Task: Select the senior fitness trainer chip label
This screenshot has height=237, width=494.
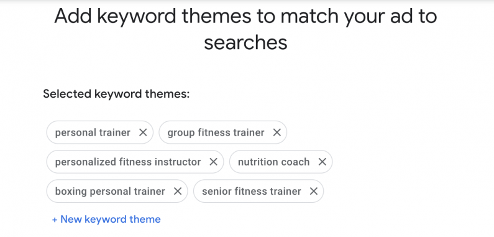Action: coord(252,191)
